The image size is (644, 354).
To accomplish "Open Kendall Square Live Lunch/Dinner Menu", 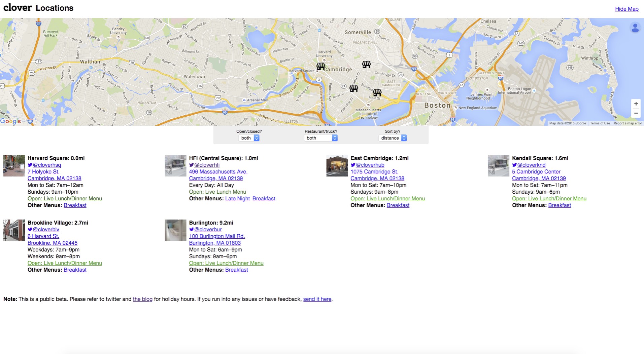I will (x=549, y=198).
